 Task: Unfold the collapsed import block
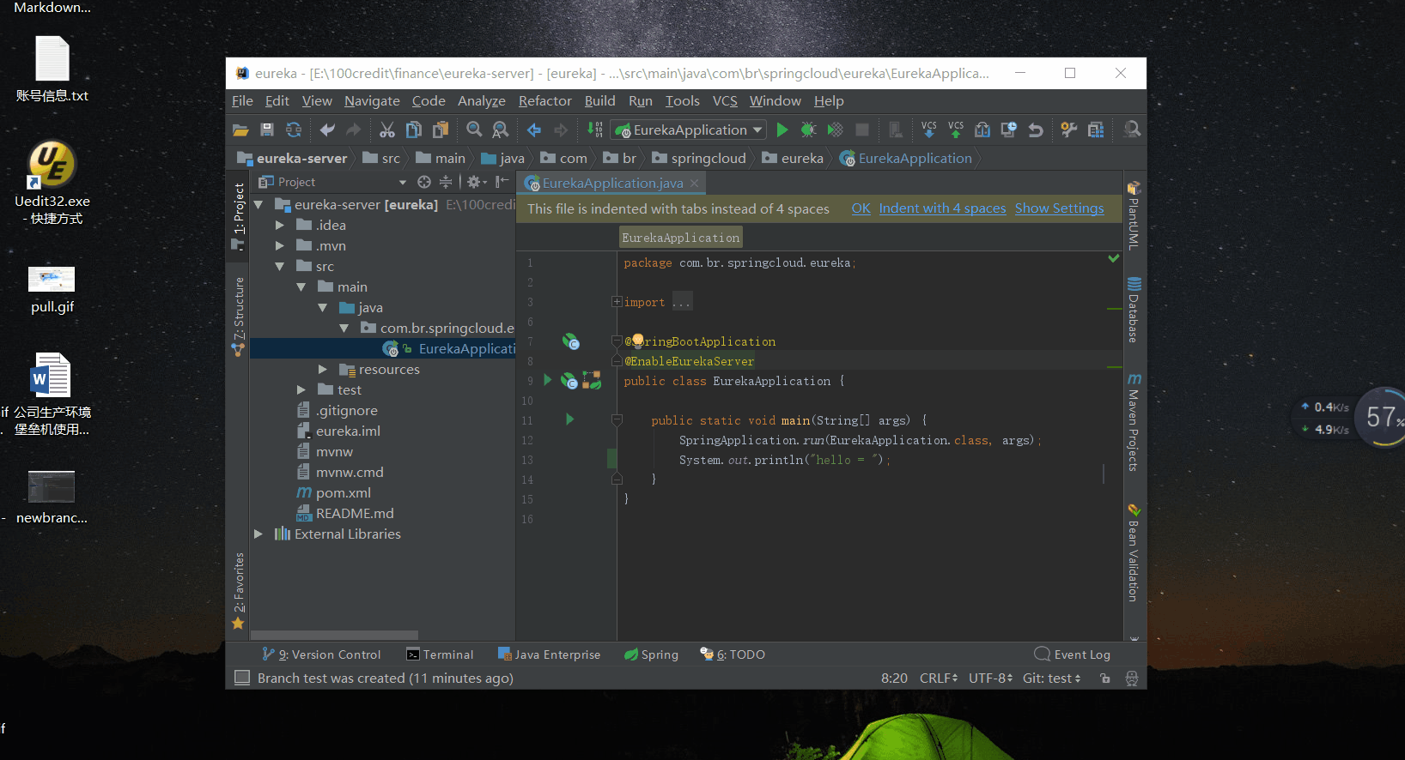pyautogui.click(x=617, y=302)
